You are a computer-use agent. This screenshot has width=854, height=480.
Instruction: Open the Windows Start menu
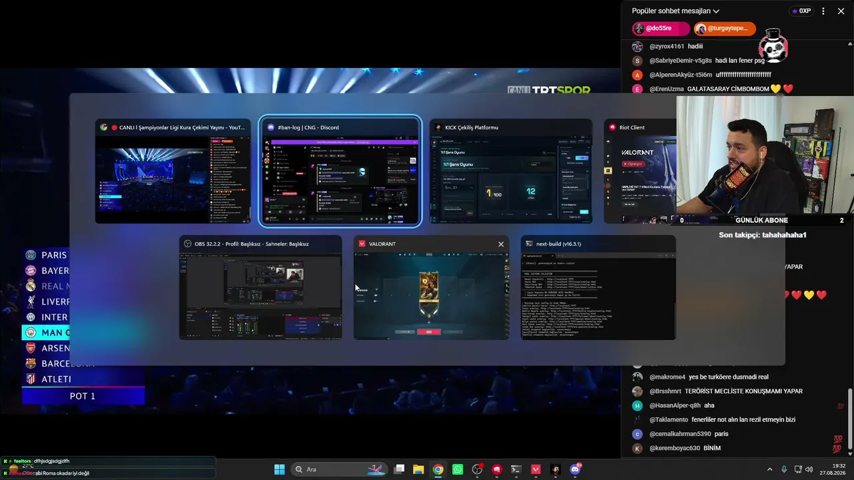click(280, 469)
